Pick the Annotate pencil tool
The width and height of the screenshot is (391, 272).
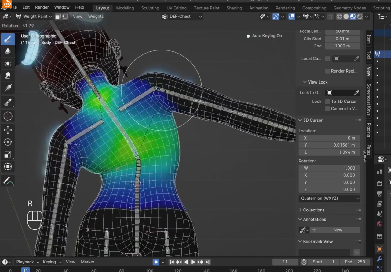8,181
